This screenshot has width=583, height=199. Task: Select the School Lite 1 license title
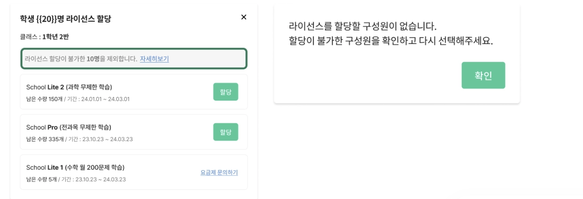75,167
